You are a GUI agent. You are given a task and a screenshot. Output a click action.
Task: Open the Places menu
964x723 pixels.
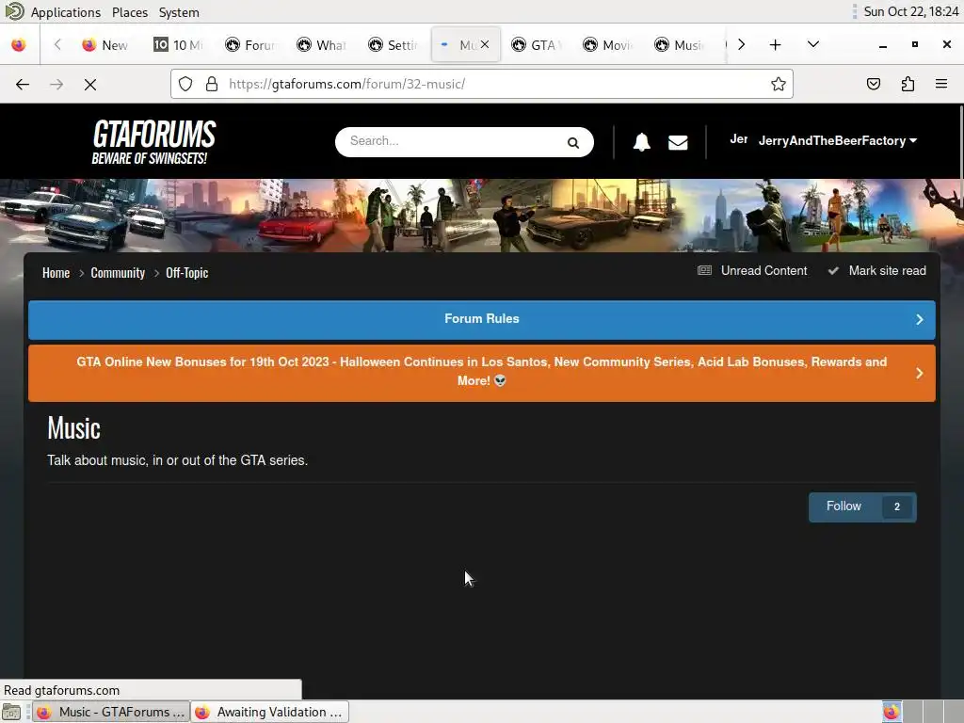tap(130, 12)
